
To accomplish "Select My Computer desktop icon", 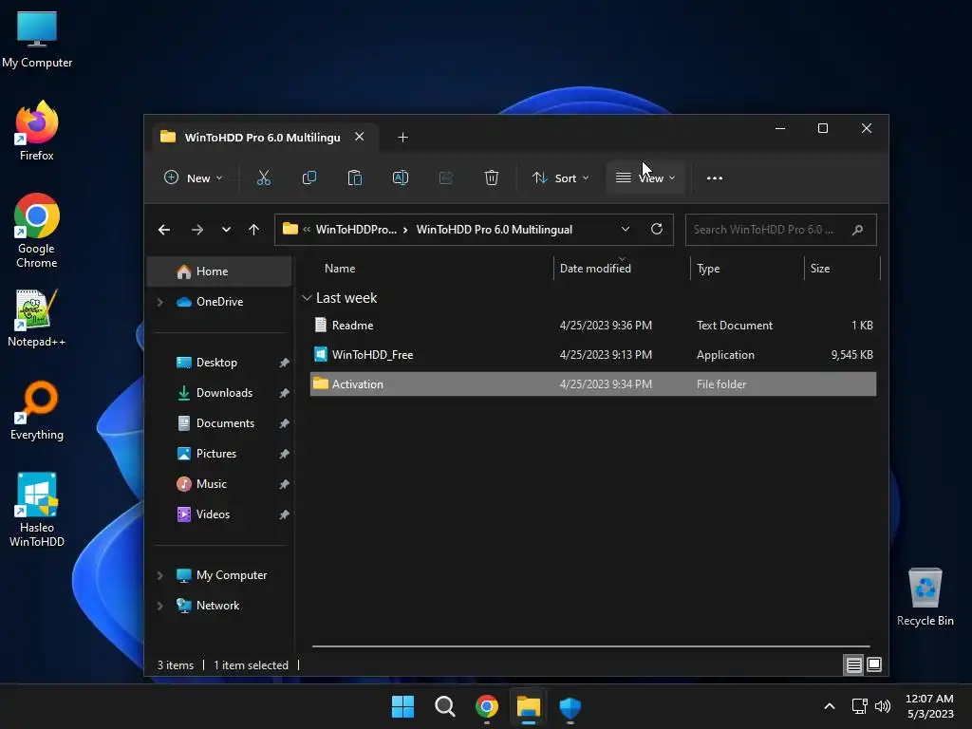I will click(37, 39).
